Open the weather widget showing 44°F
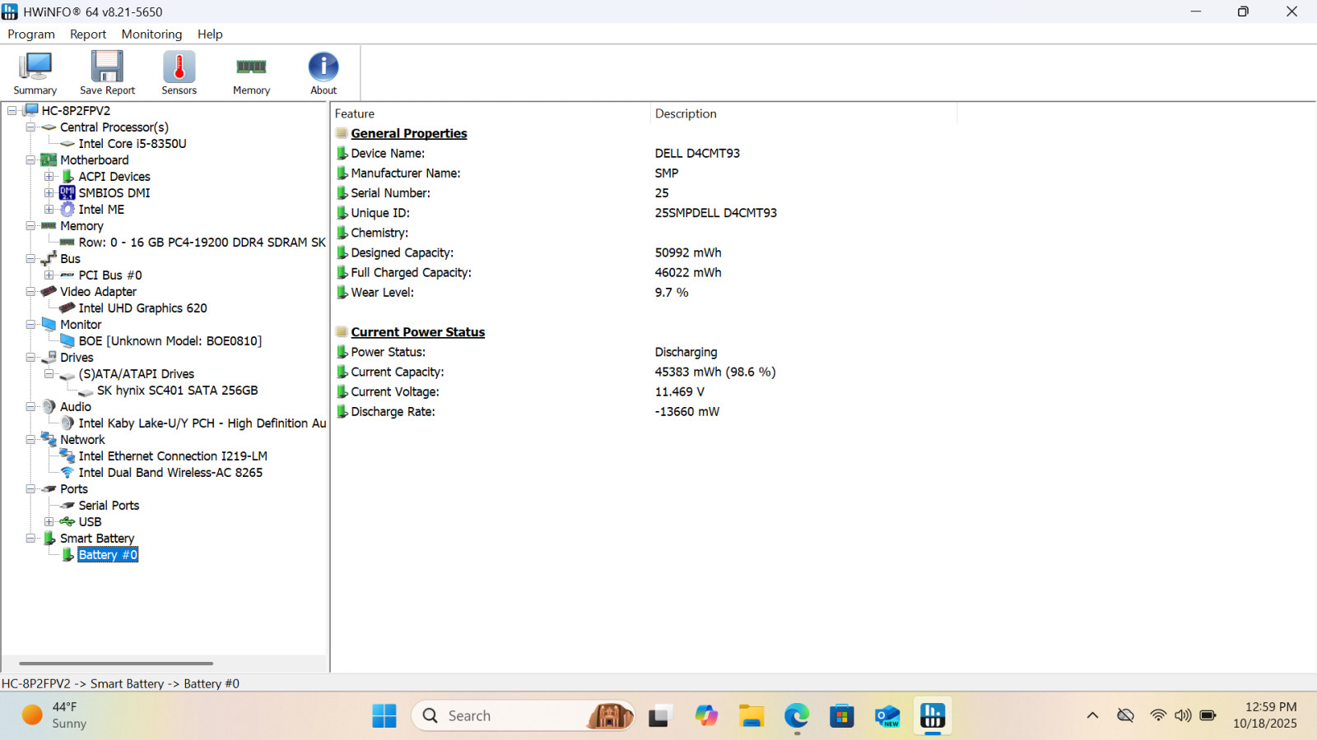This screenshot has height=740, width=1317. click(x=54, y=715)
